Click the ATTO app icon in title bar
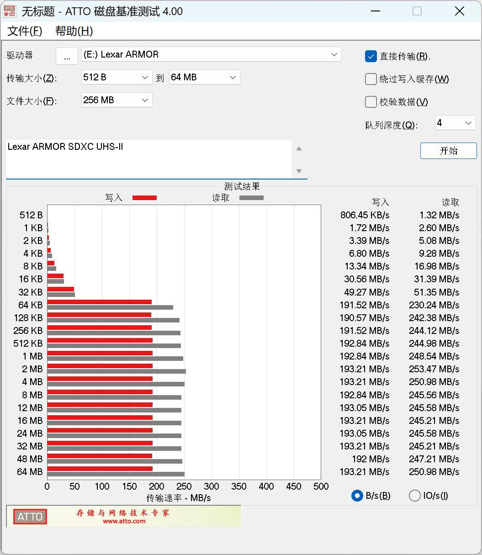The image size is (482, 555). coord(10,11)
